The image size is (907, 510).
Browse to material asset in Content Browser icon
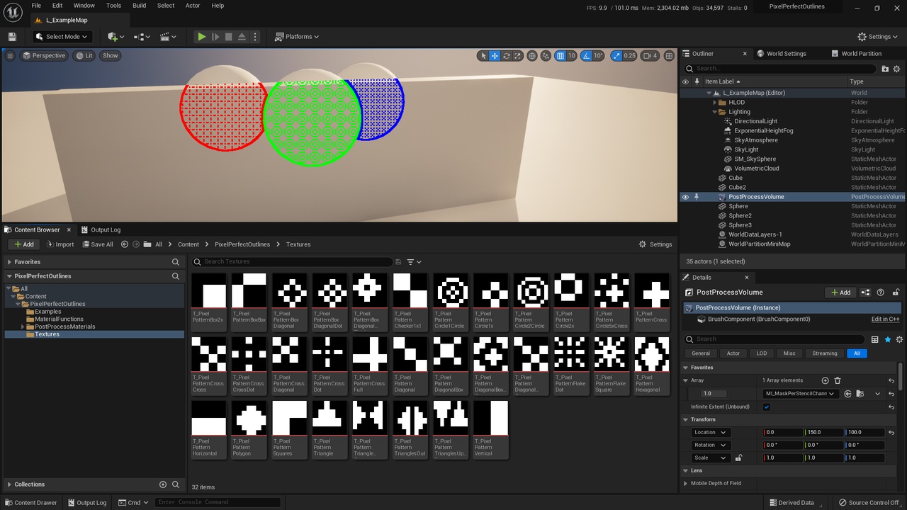[x=860, y=394]
